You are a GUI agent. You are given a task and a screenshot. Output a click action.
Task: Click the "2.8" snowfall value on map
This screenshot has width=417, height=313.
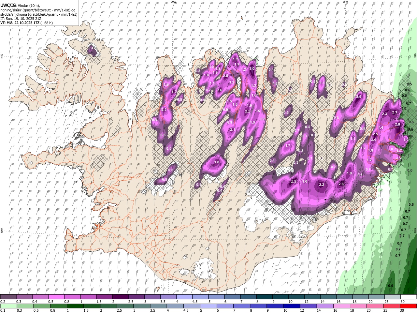397,125
